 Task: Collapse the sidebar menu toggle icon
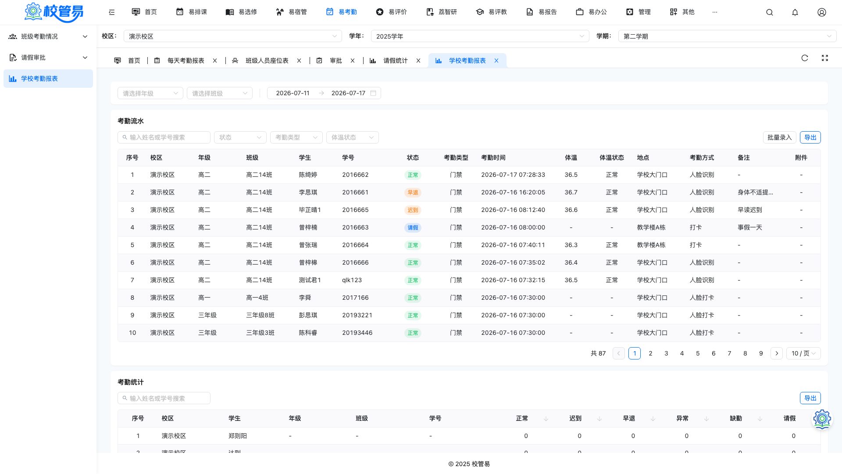[x=112, y=12]
